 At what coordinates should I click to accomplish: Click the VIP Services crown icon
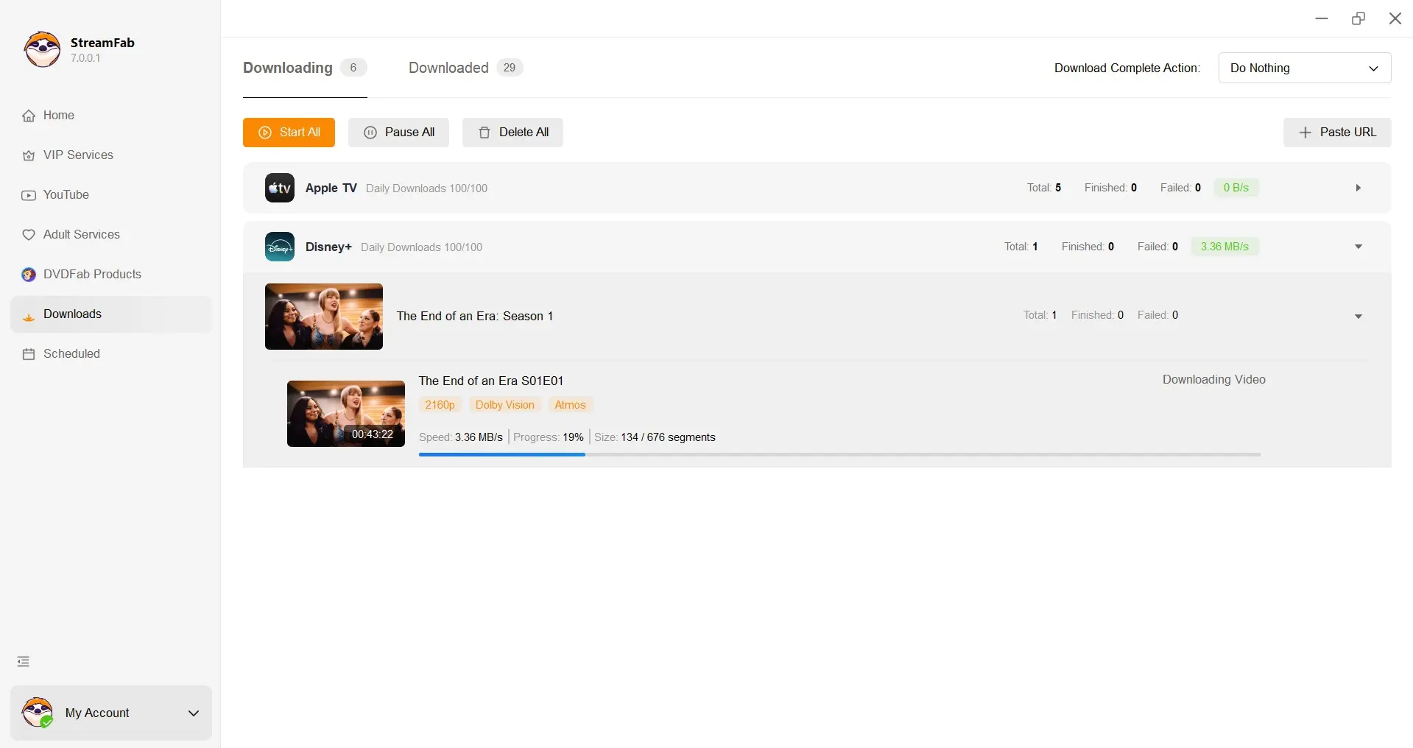(x=29, y=155)
